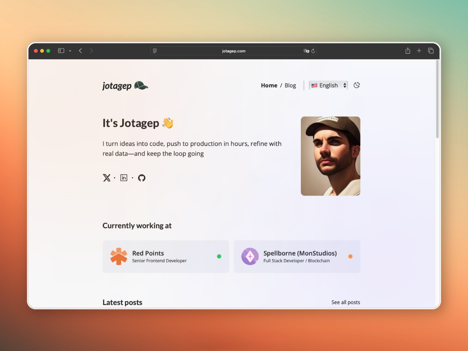468x351 pixels.
Task: Select the Red Points company icon
Action: [118, 256]
